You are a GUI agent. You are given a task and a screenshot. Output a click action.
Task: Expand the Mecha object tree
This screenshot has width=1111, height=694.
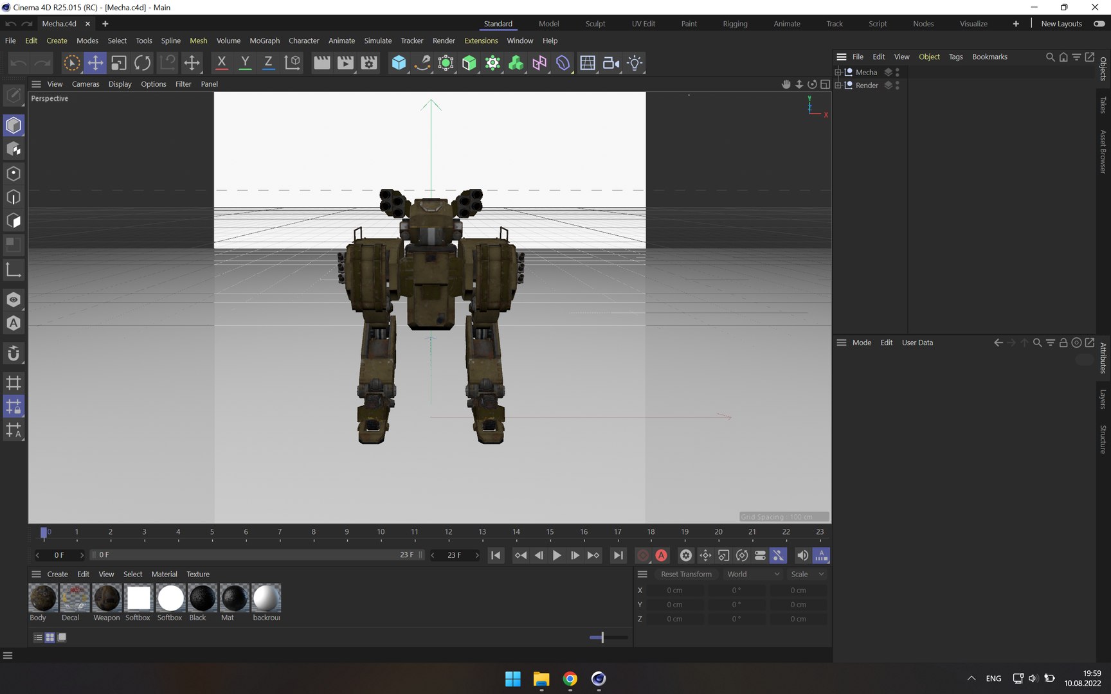[x=838, y=72]
